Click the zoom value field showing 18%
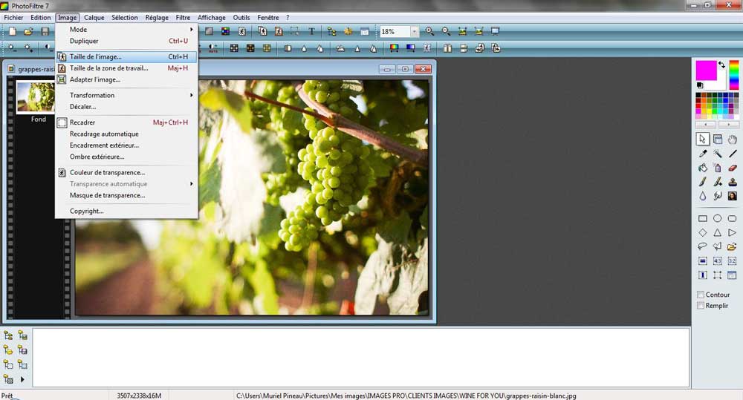This screenshot has width=743, height=400. click(x=395, y=31)
